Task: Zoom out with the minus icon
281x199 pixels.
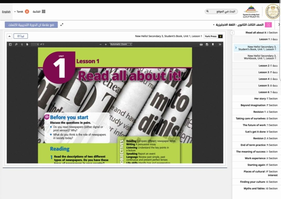Action: (x=100, y=44)
